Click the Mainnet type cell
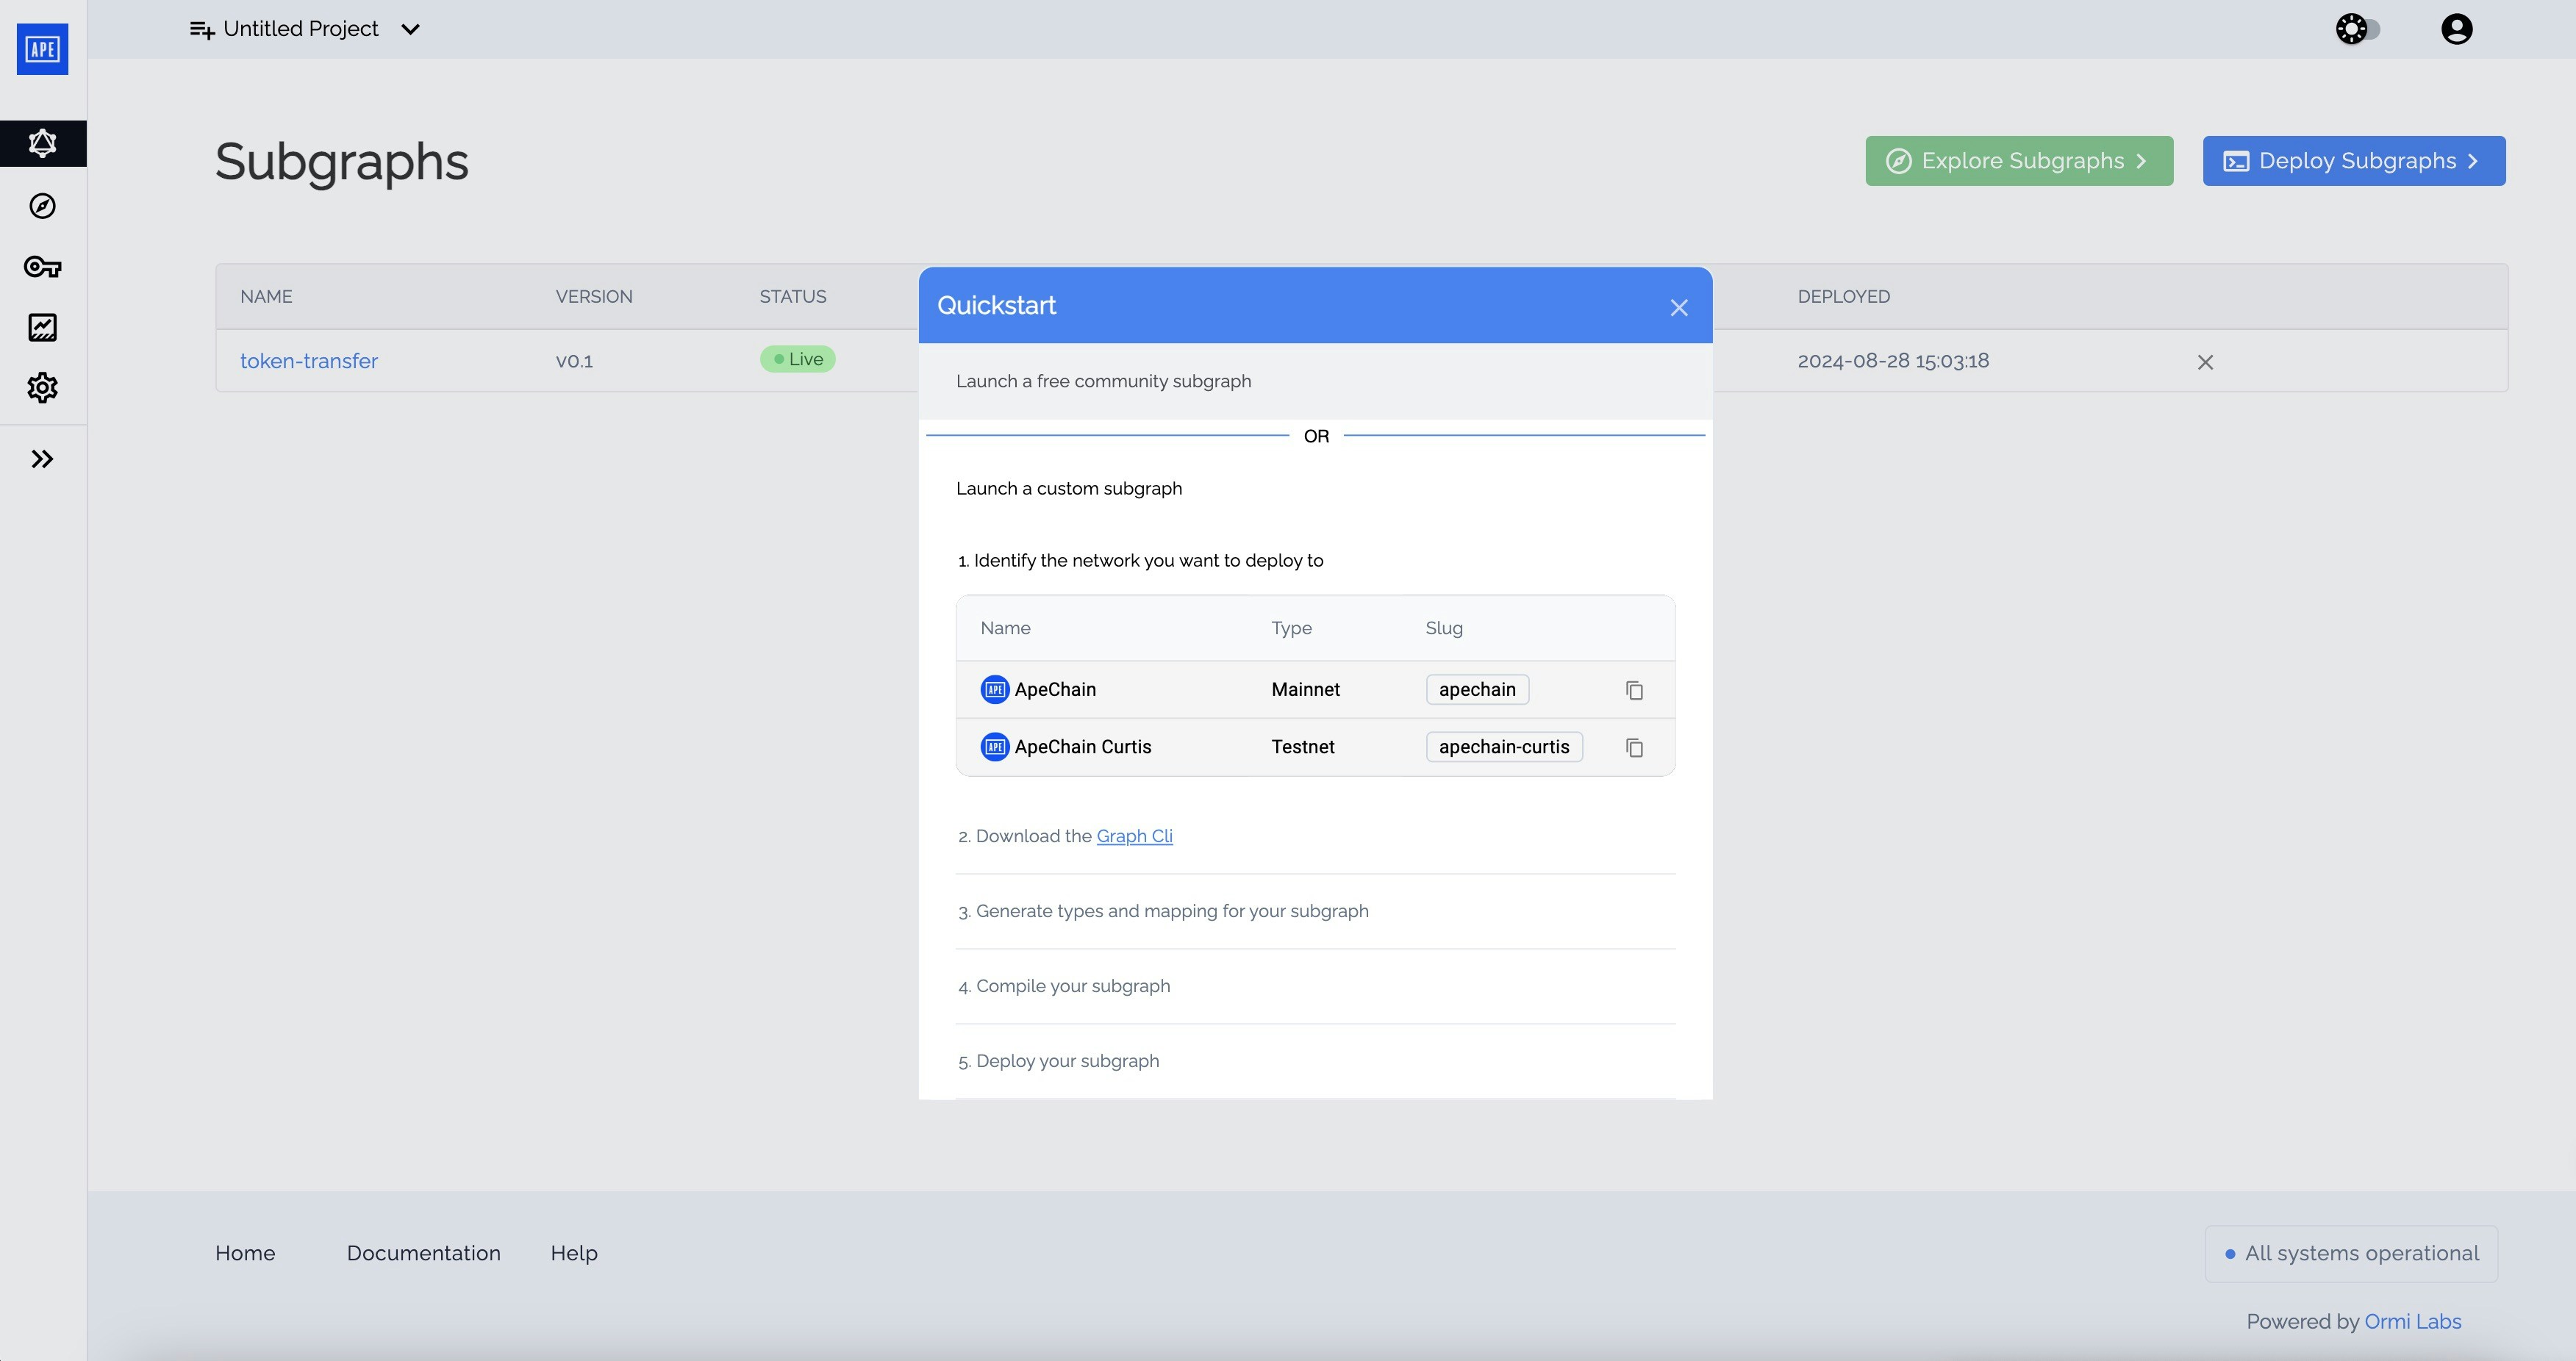The image size is (2576, 1361). tap(1305, 689)
